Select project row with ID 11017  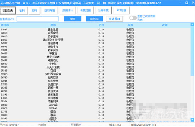95,40
